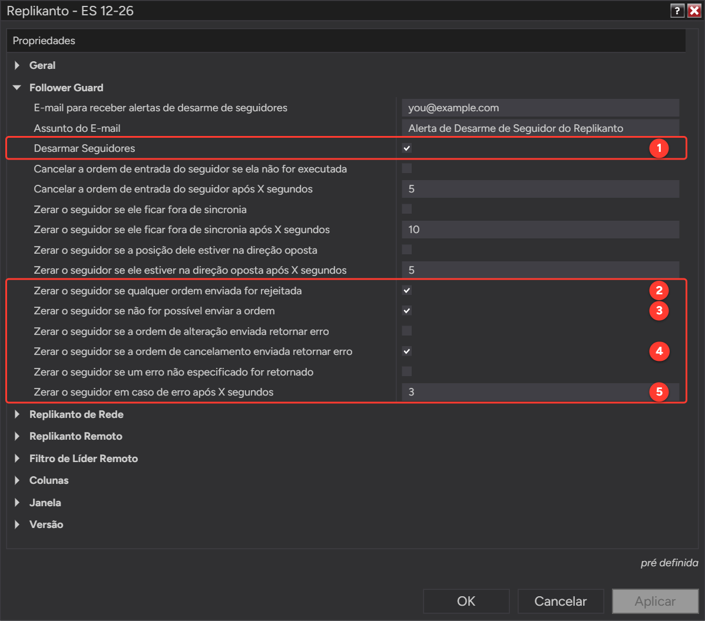Click the pré definida link
This screenshot has height=621, width=705.
click(x=670, y=563)
